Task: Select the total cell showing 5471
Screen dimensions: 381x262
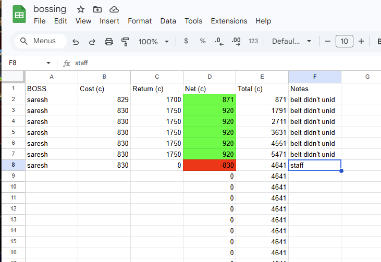Action: pyautogui.click(x=262, y=154)
